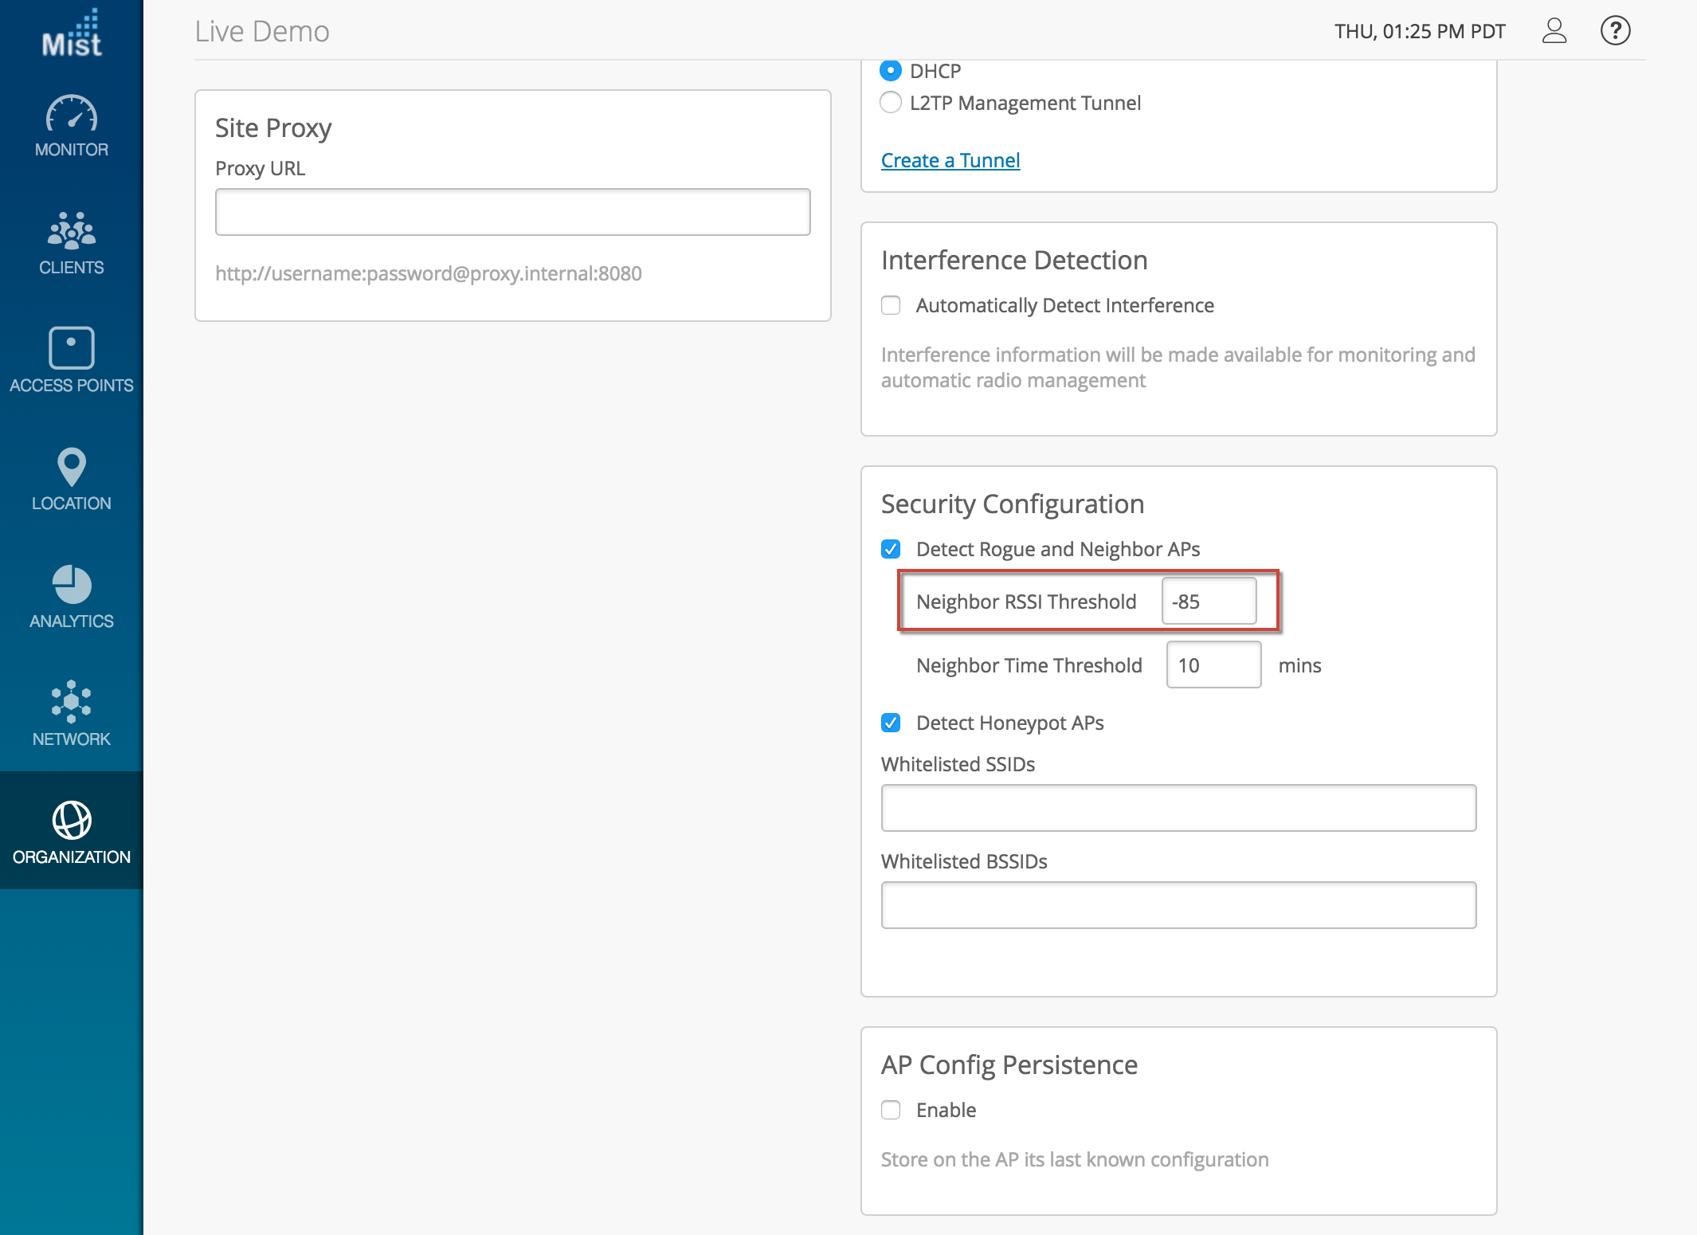Image resolution: width=1697 pixels, height=1235 pixels.
Task: Click the user account icon
Action: tap(1554, 31)
